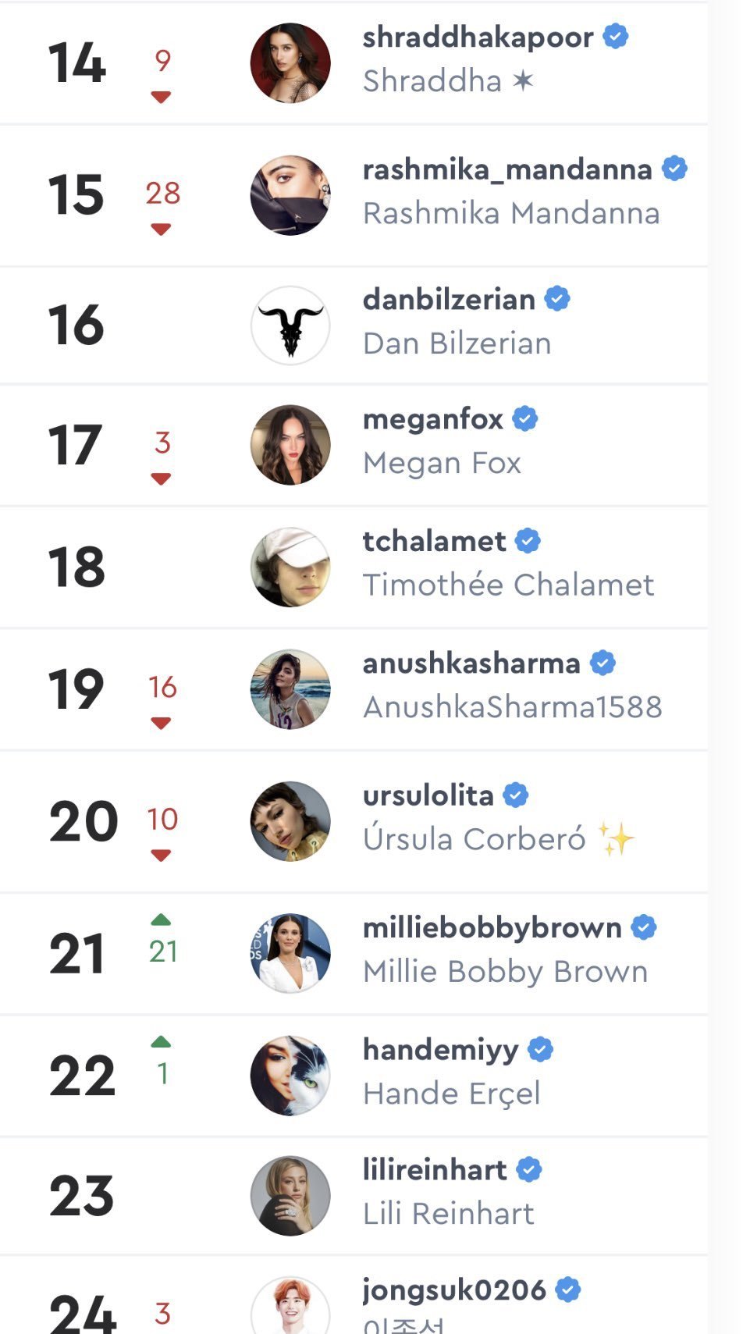This screenshot has width=750, height=1334.
Task: Click the danbilzerian goat skull avatar
Action: click(x=290, y=325)
